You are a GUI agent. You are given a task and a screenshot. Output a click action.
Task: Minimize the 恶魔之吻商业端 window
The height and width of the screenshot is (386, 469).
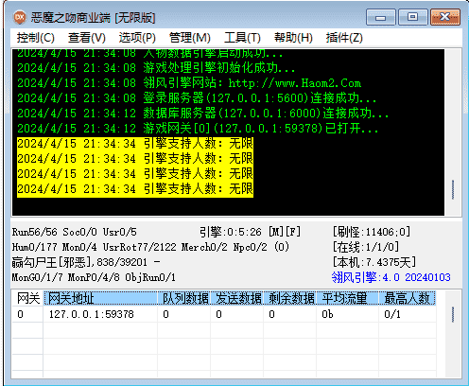380,17
